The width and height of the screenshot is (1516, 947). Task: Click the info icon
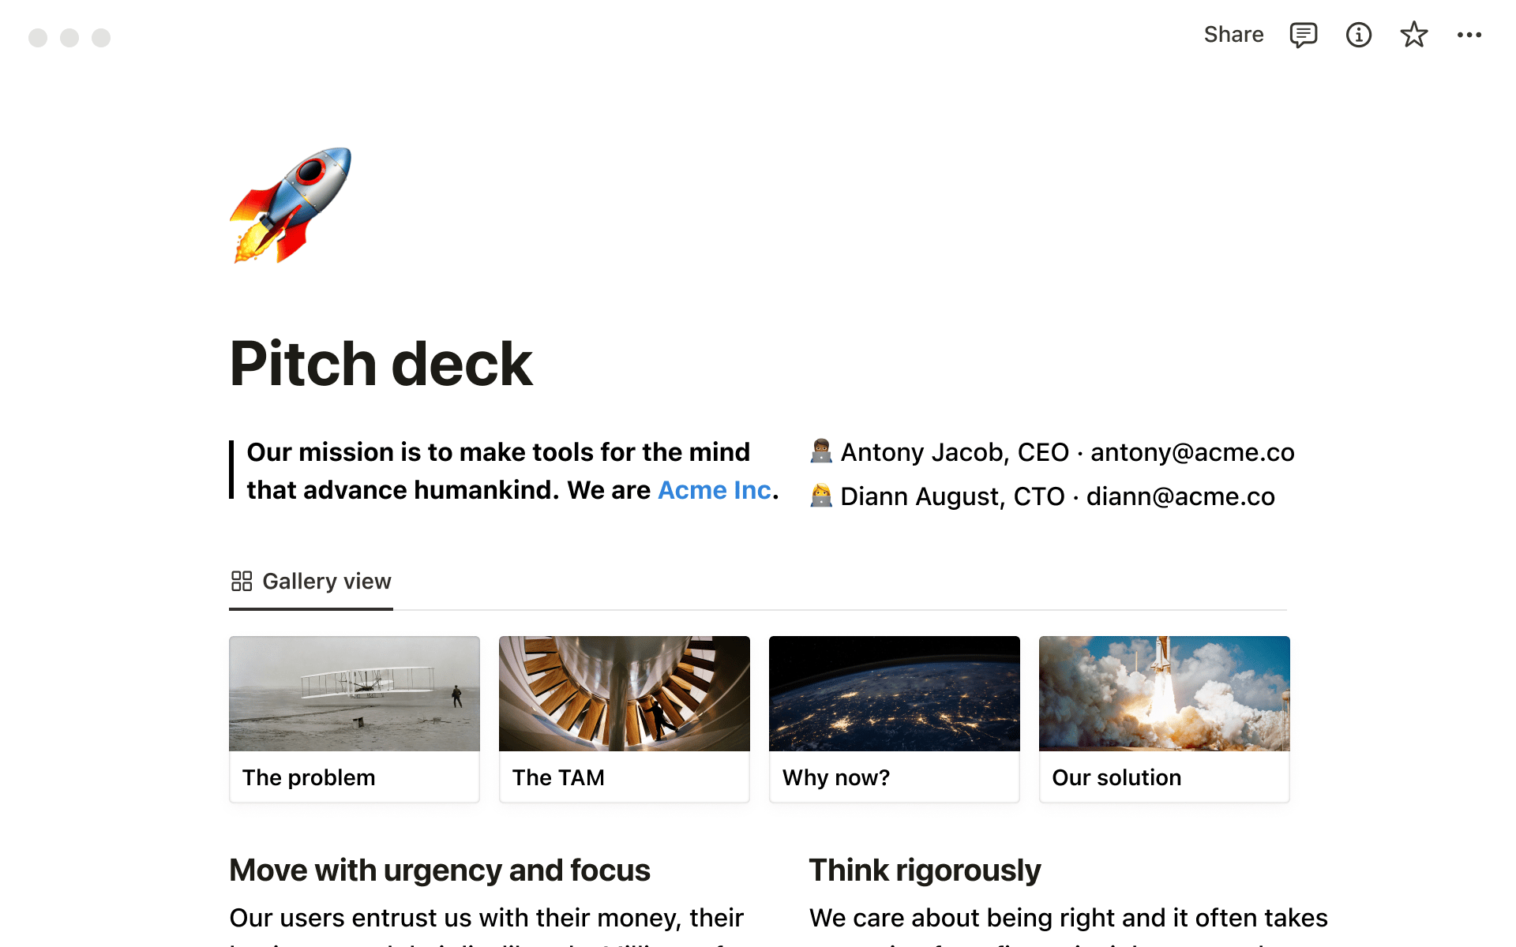[x=1358, y=35]
